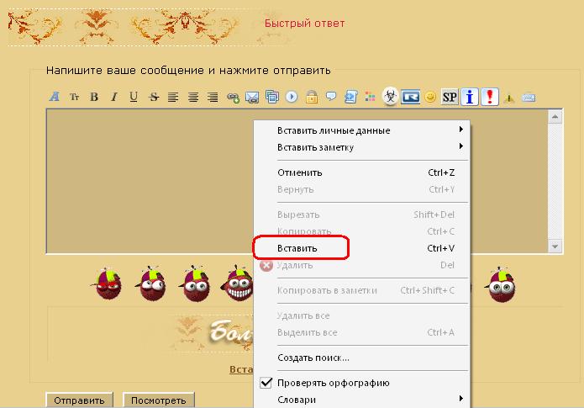584x408 pixels.
Task: Apply strikethrough formatting
Action: pos(154,98)
